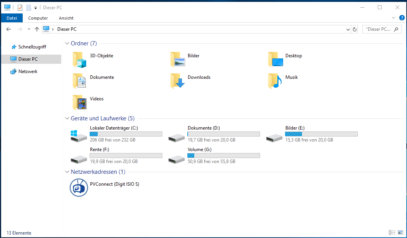Click the "15,3 GB frei von 20,0 GB" text

tap(309, 140)
